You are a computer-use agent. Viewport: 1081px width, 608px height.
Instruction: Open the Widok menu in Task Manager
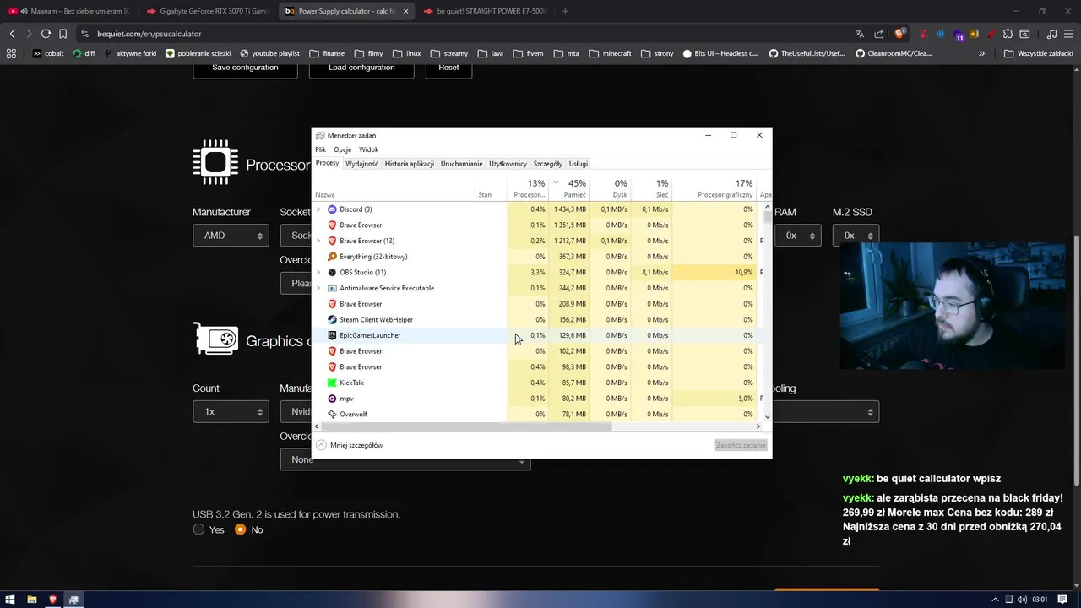(x=369, y=149)
